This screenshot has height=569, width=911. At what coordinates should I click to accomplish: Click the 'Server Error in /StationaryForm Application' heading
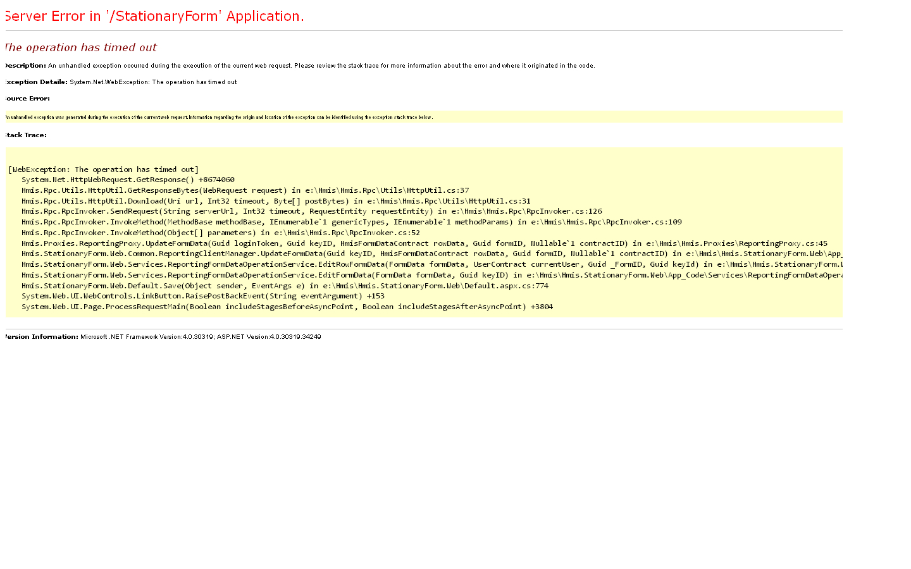tap(154, 16)
